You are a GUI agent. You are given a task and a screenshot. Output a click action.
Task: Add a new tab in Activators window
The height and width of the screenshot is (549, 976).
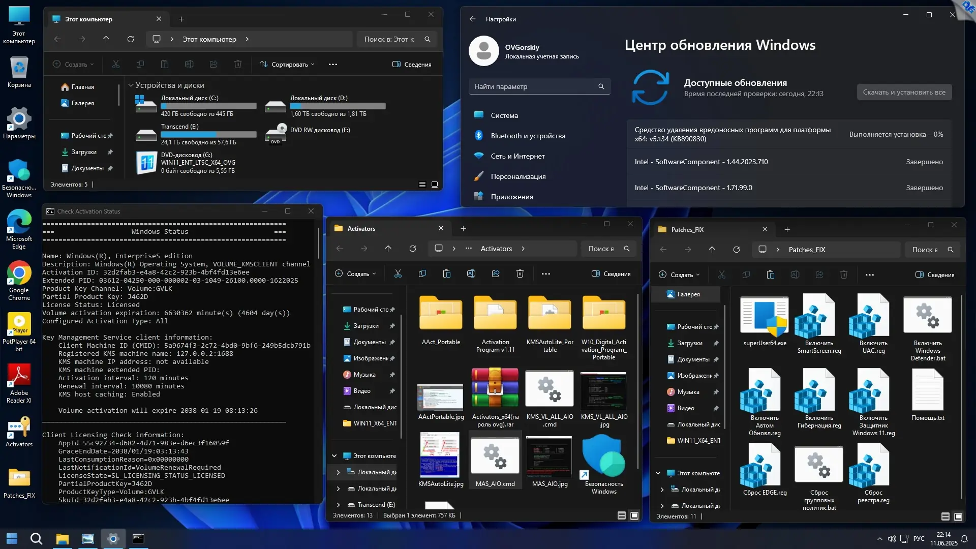(463, 229)
